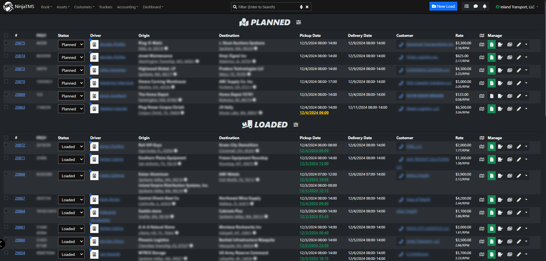
Task: Open the Planned section filter settings icon
Action: (298, 22)
